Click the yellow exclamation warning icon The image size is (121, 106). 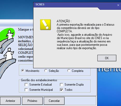click(45, 25)
